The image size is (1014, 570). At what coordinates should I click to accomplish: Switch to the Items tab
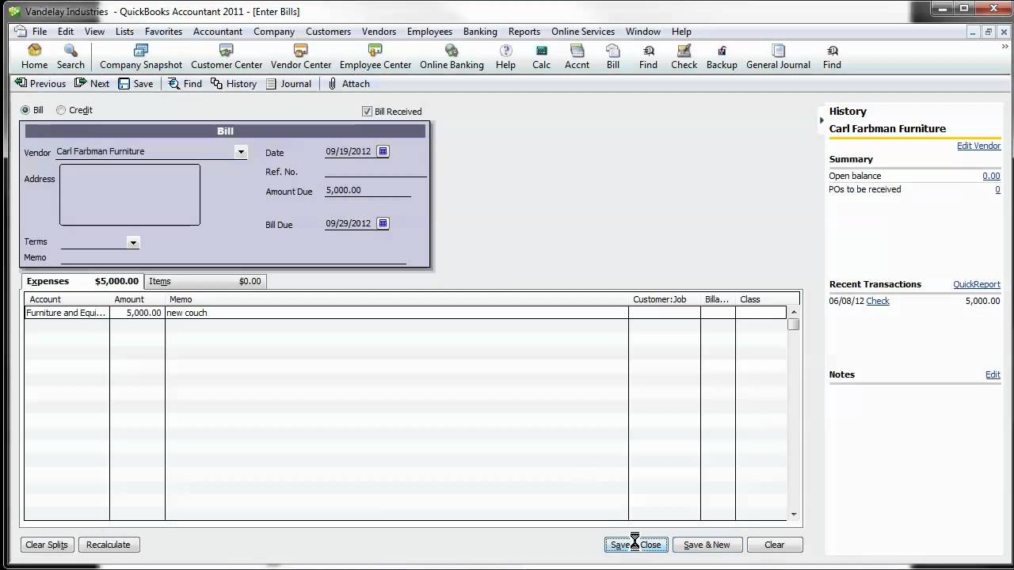205,281
